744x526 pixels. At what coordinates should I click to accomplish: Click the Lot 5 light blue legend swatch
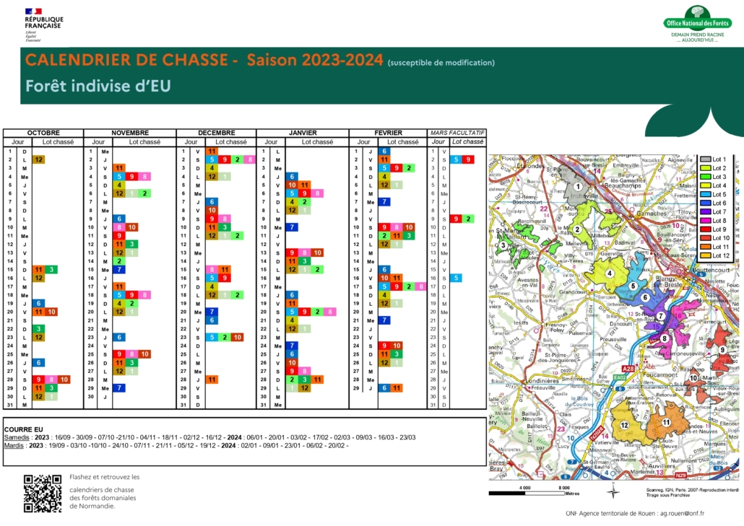pyautogui.click(x=706, y=194)
